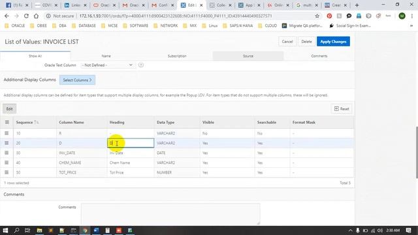Show the hidden bookmarks overflow
418x235 pixels.
(411, 25)
